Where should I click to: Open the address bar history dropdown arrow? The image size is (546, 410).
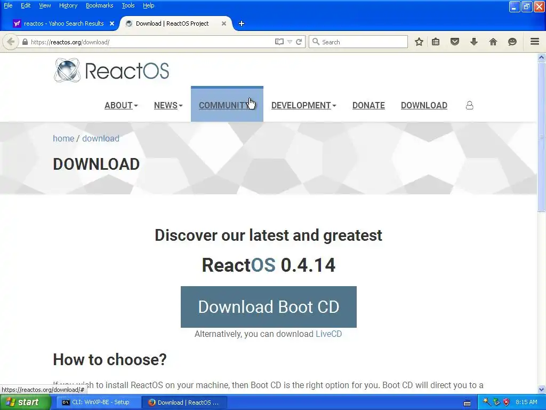(x=290, y=42)
